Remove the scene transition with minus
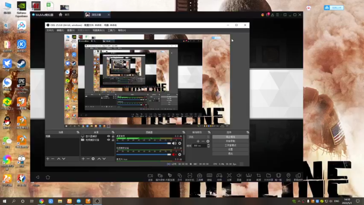 pyautogui.click(x=203, y=141)
